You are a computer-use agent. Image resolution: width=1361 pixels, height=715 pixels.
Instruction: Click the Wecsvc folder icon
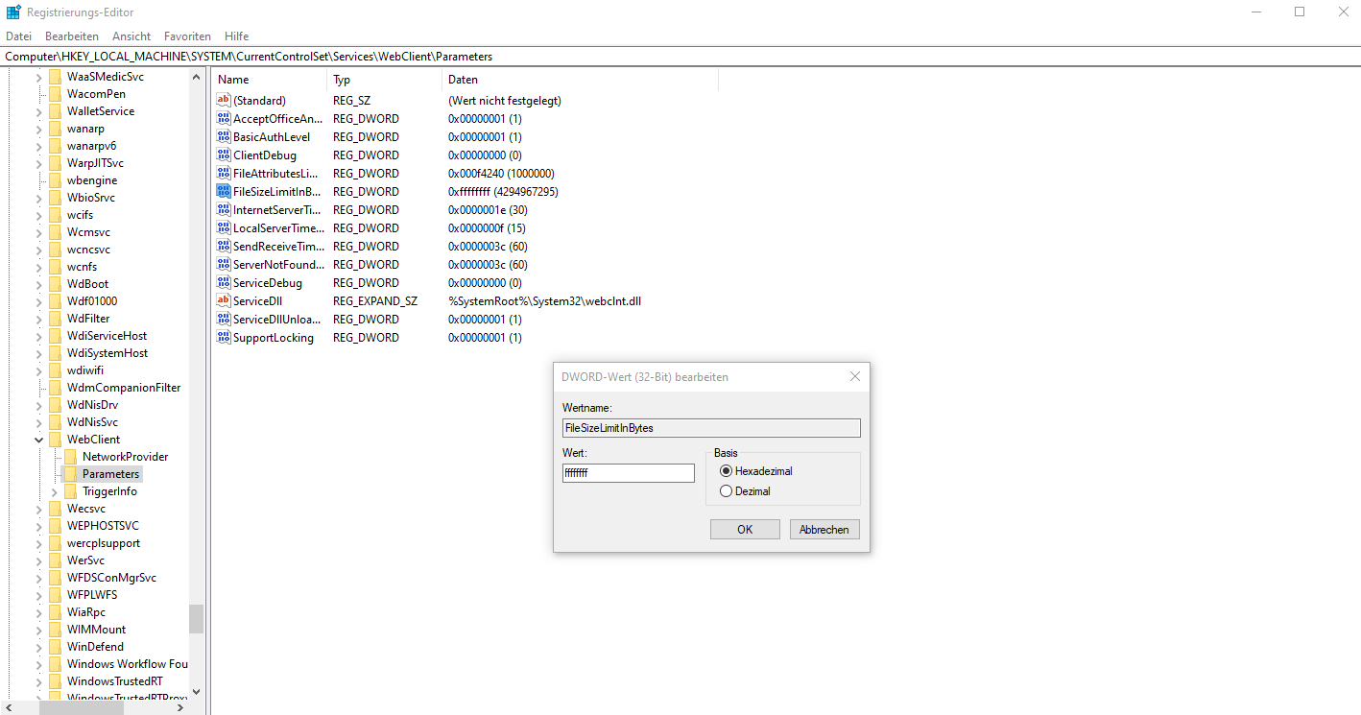point(55,509)
